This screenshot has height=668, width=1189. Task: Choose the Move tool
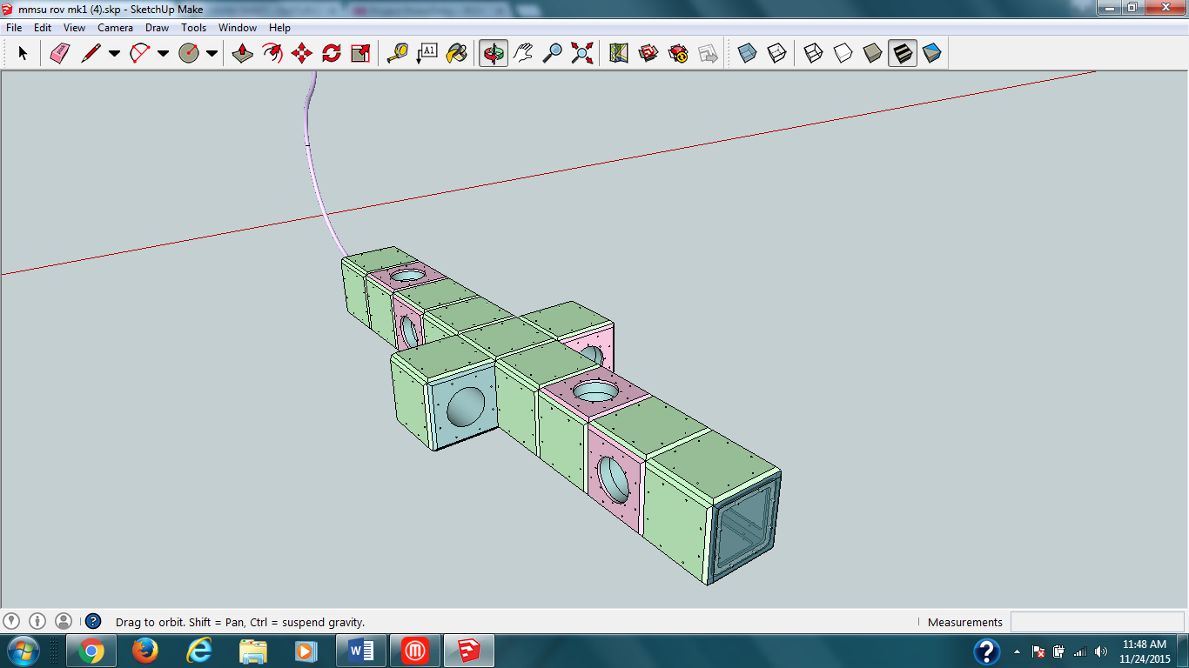tap(302, 54)
